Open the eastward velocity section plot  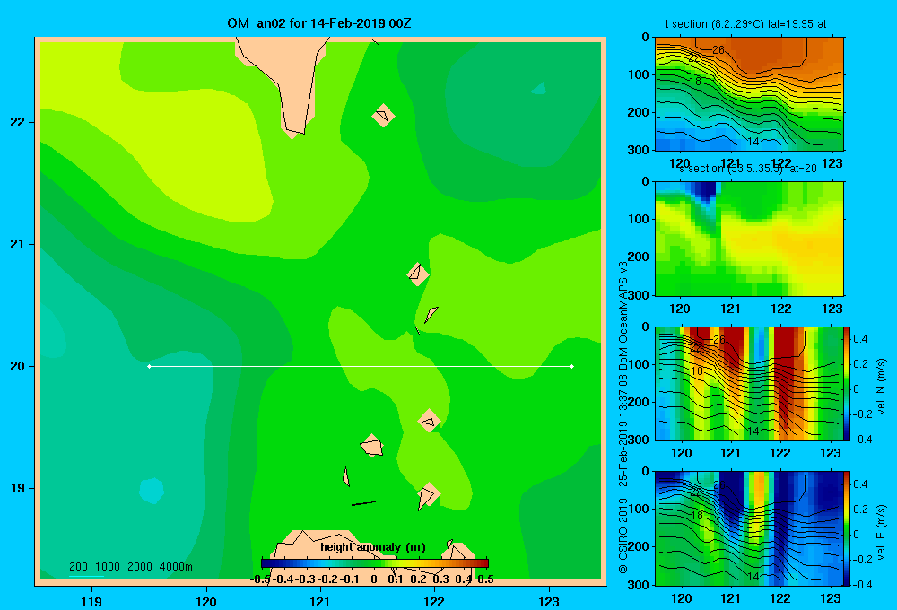[x=749, y=528]
